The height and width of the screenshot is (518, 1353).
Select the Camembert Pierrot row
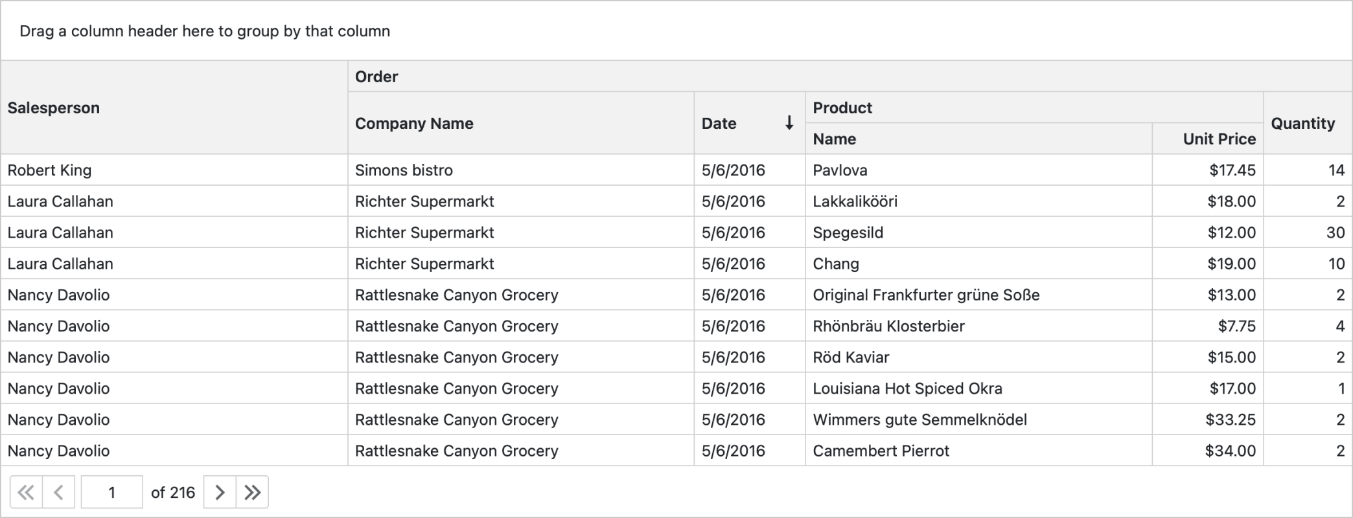click(x=881, y=451)
